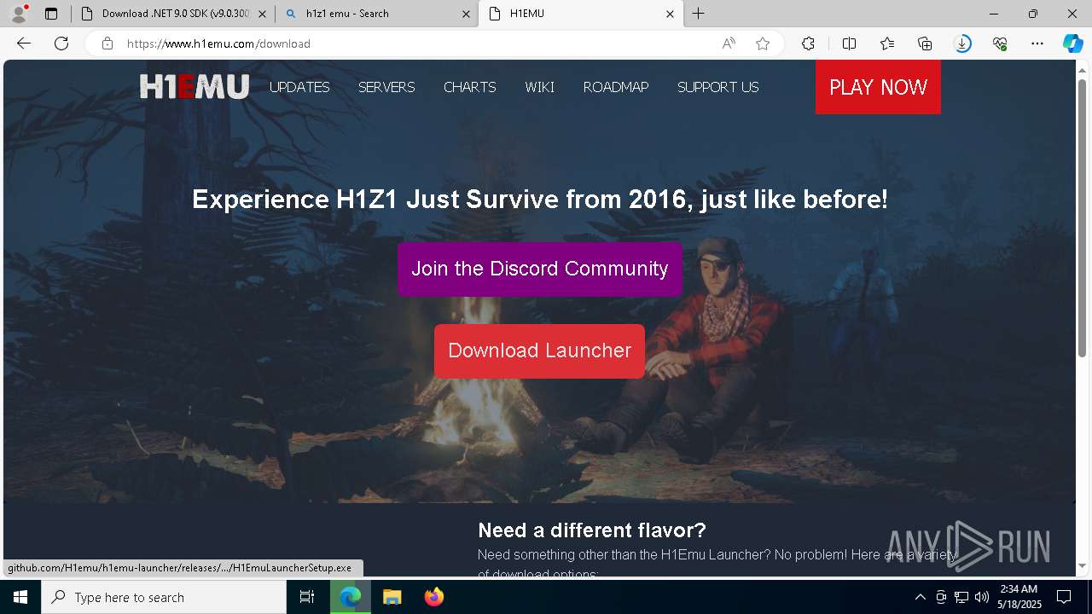Open the SUPPORT US nav link
Image resolution: width=1092 pixels, height=614 pixels.
click(717, 87)
